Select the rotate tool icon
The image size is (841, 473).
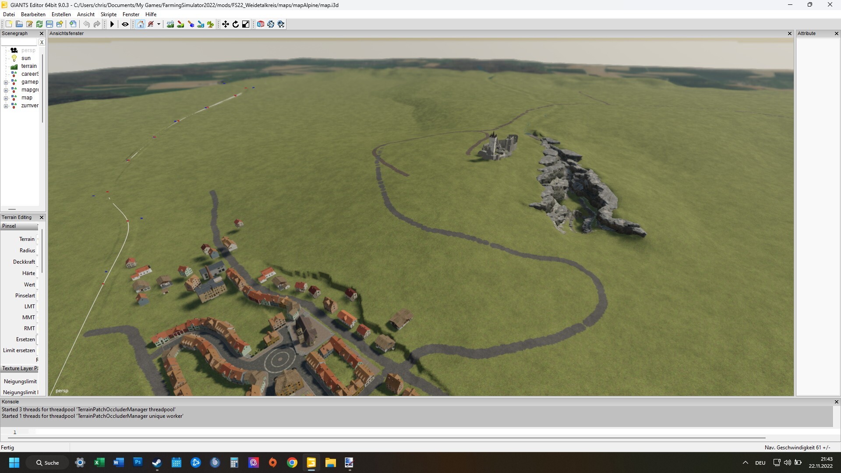click(x=236, y=24)
